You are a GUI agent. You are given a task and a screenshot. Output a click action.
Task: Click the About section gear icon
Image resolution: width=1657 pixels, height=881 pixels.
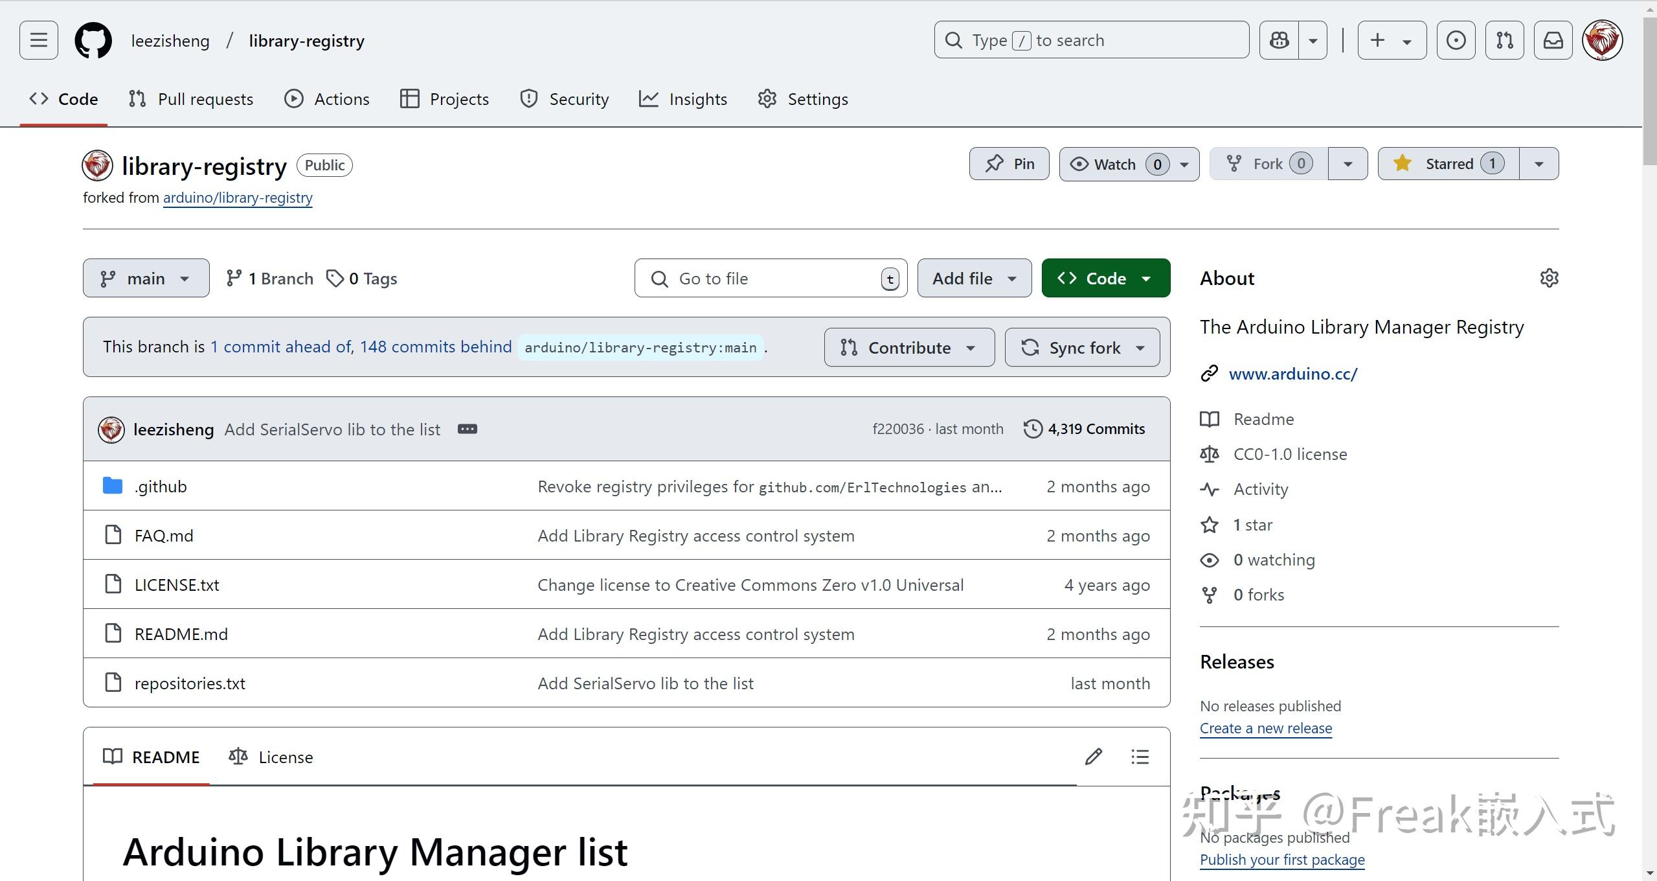point(1549,278)
